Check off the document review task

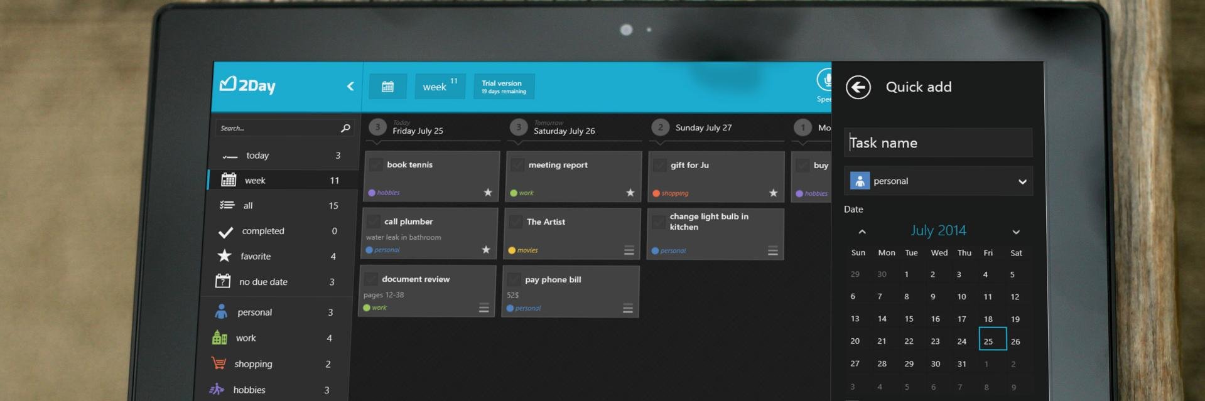coord(370,279)
